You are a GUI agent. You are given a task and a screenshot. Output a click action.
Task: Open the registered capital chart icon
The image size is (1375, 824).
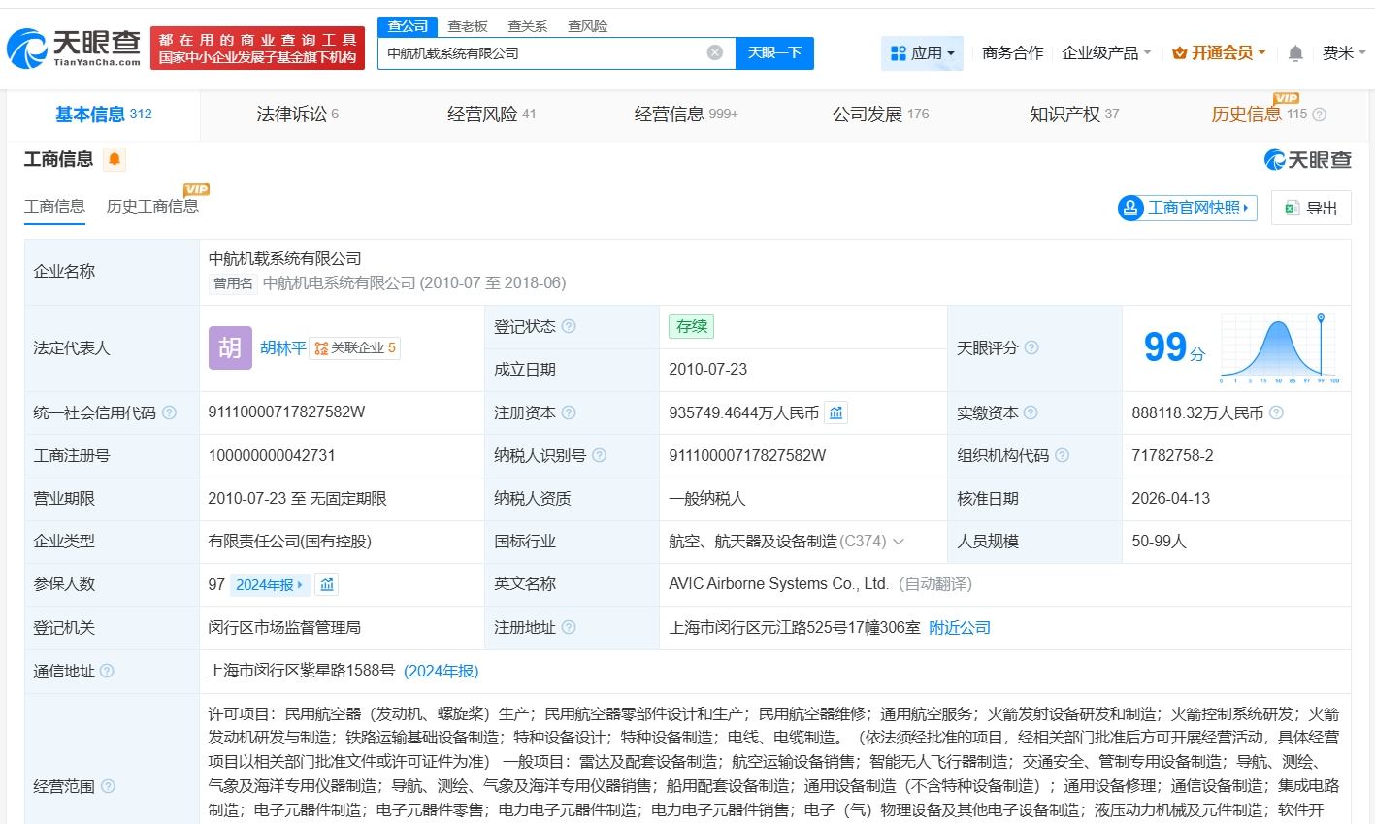[835, 412]
